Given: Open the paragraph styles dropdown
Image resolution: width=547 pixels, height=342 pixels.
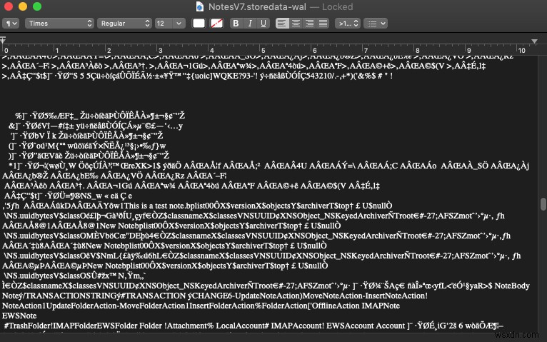Looking at the screenshot, I should 11,24.
